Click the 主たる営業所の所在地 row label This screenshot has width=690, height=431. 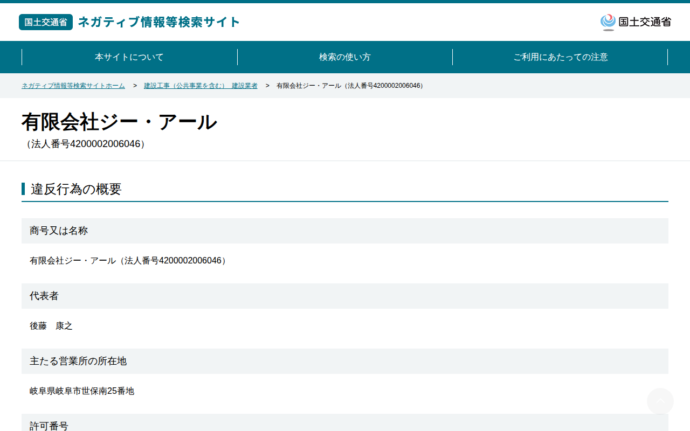[x=345, y=361]
